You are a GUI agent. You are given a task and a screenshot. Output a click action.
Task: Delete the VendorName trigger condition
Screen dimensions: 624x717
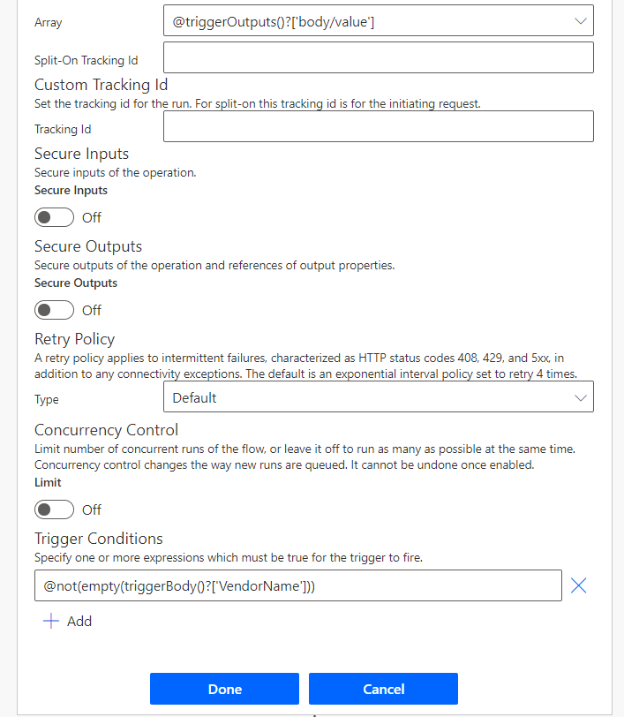coord(578,585)
